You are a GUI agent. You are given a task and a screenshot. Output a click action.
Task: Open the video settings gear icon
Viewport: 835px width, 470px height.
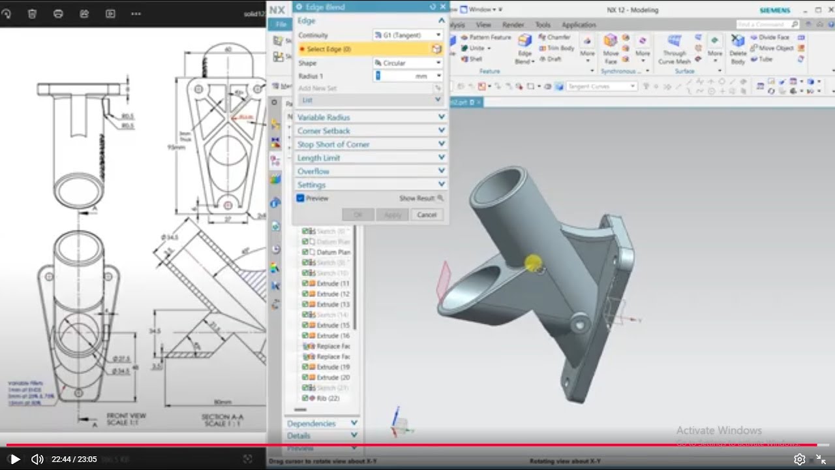[799, 460]
